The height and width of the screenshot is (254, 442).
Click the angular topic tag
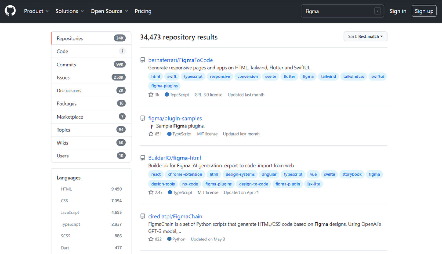[x=269, y=174]
